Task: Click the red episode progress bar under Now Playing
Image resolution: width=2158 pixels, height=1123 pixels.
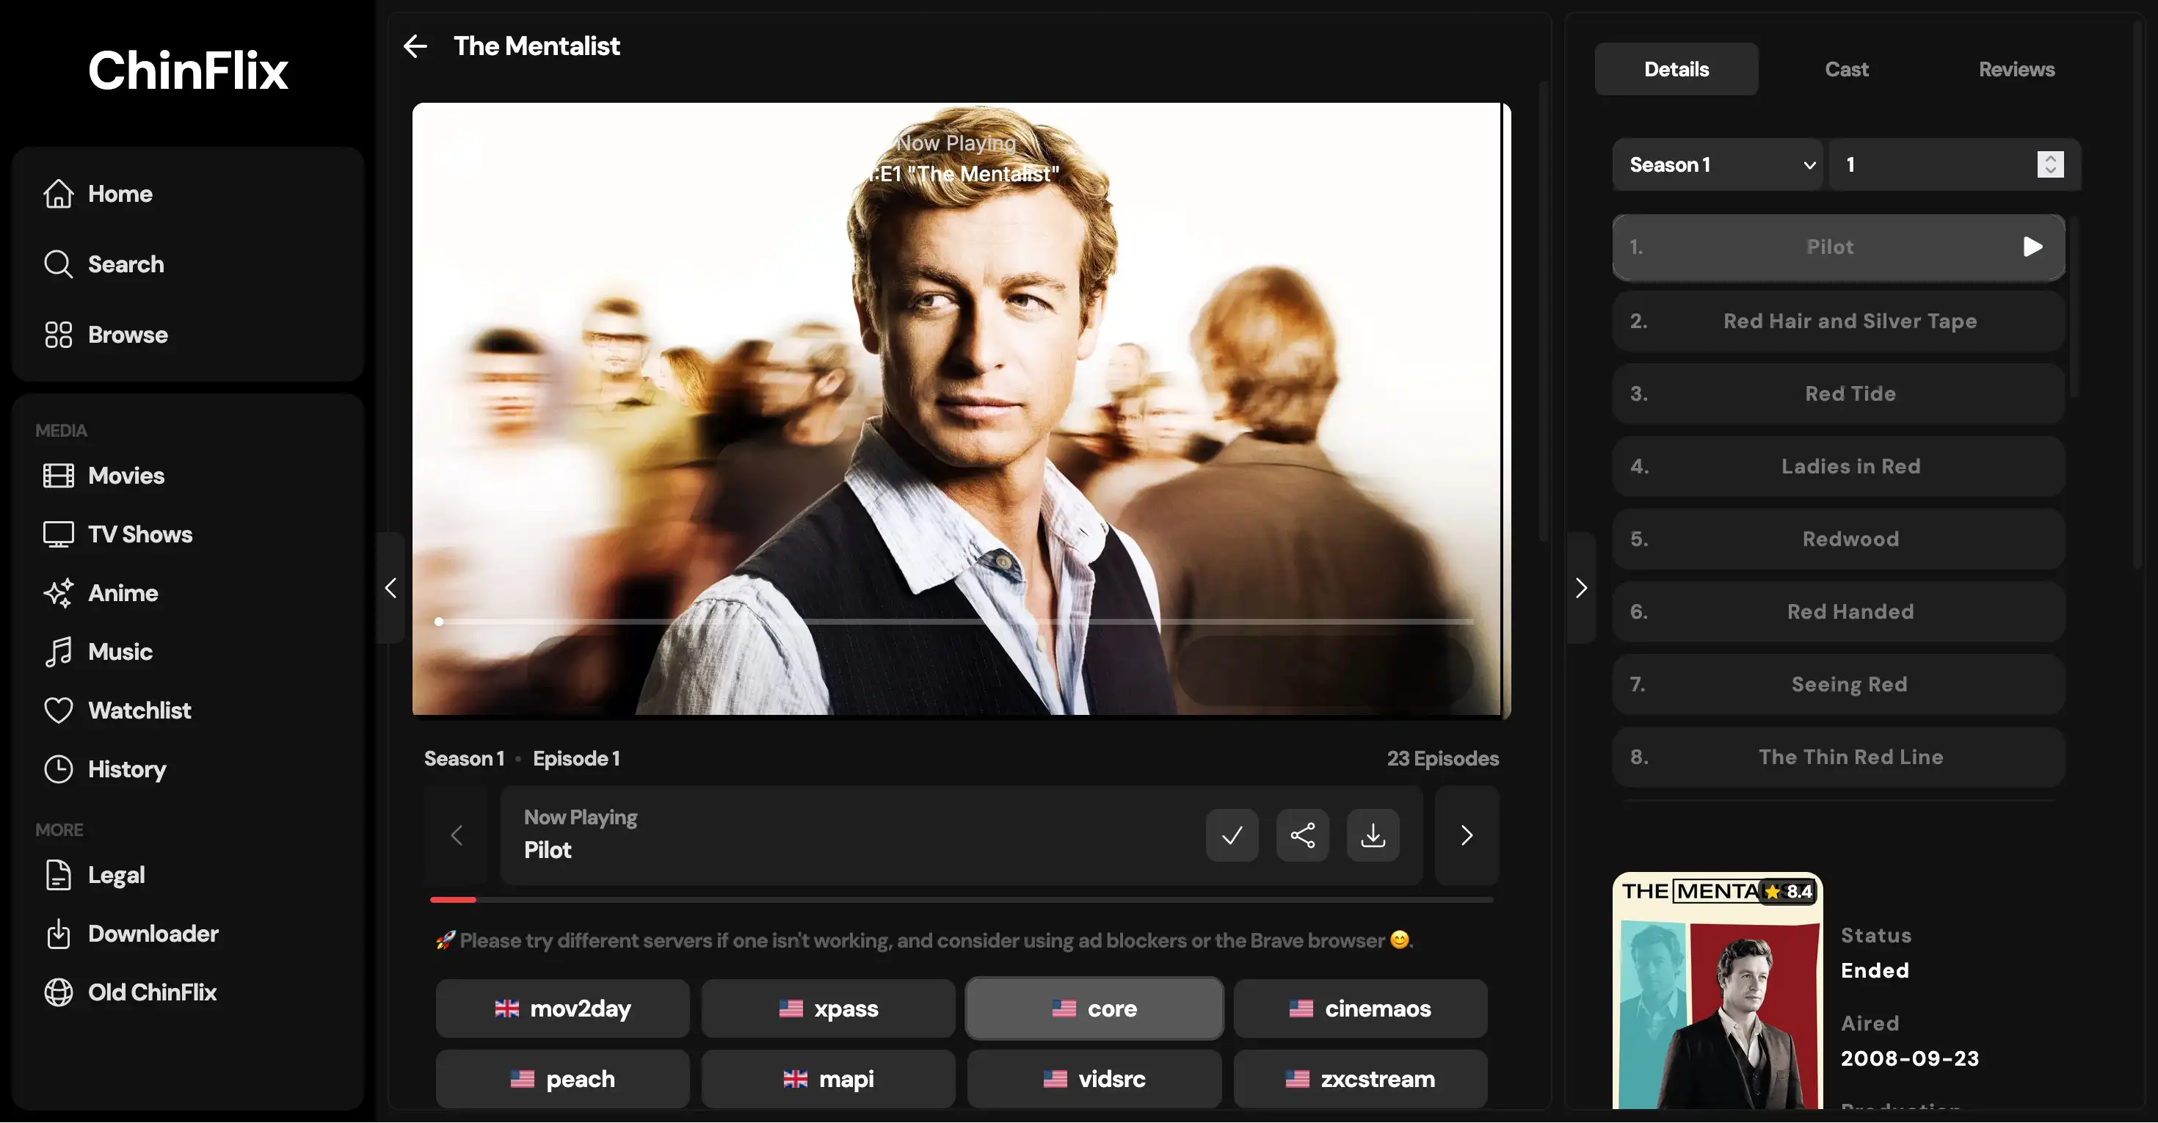Action: point(961,899)
